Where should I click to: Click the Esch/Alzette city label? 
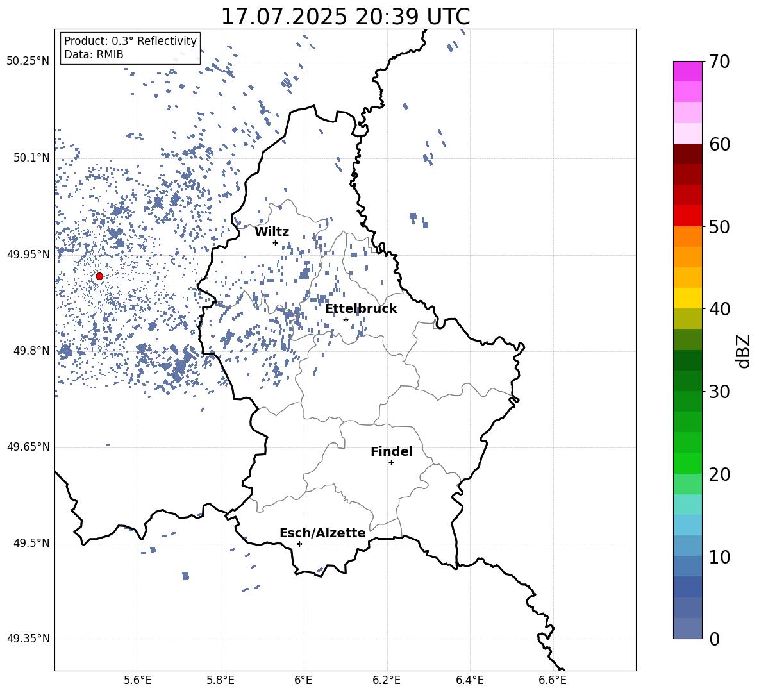(x=322, y=533)
